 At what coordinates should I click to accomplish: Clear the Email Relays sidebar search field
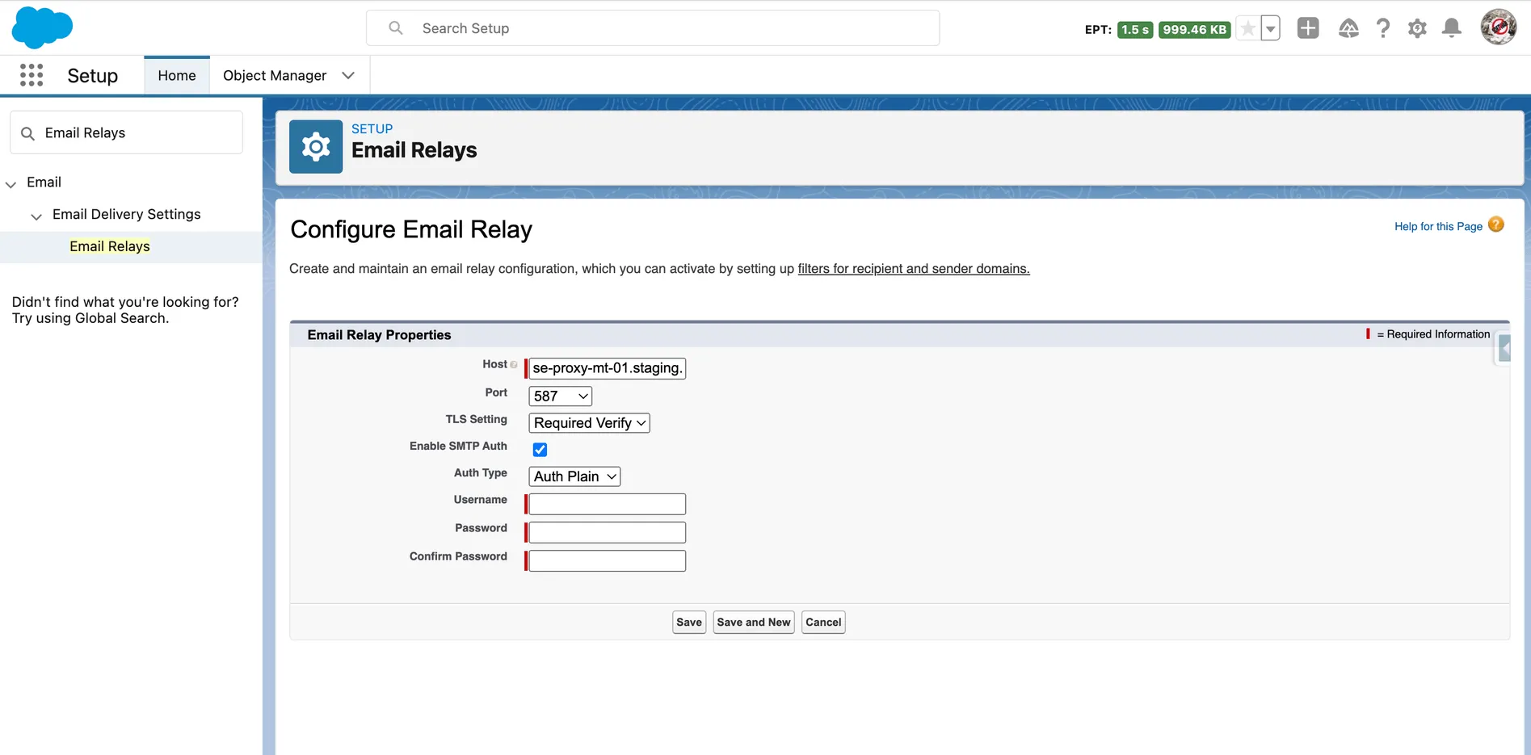(x=126, y=132)
